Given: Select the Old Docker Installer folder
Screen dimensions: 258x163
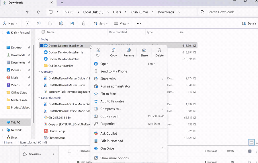Looking at the screenshot, I should (60, 66).
